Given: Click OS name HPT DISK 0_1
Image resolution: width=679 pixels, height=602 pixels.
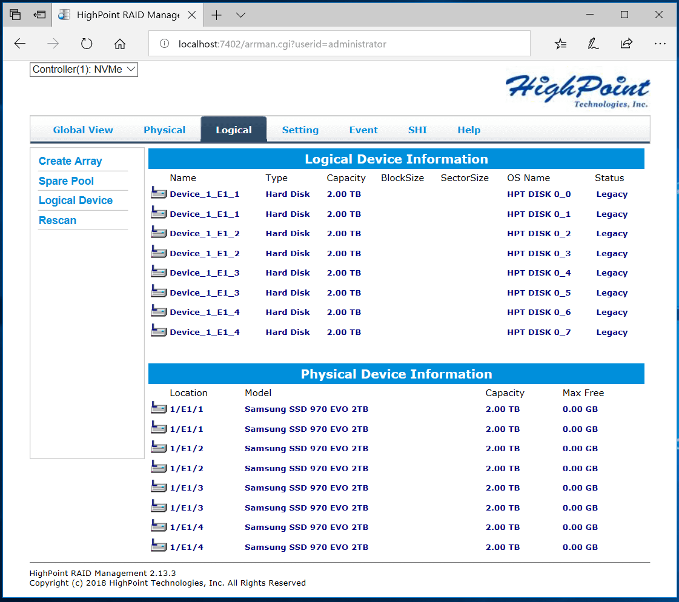Looking at the screenshot, I should tap(538, 214).
